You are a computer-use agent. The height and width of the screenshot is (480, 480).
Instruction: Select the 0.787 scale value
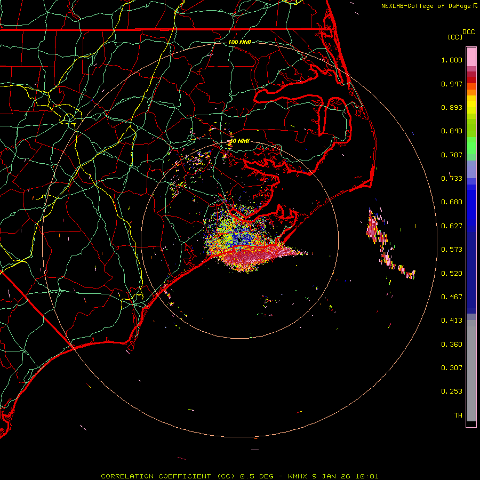452,155
